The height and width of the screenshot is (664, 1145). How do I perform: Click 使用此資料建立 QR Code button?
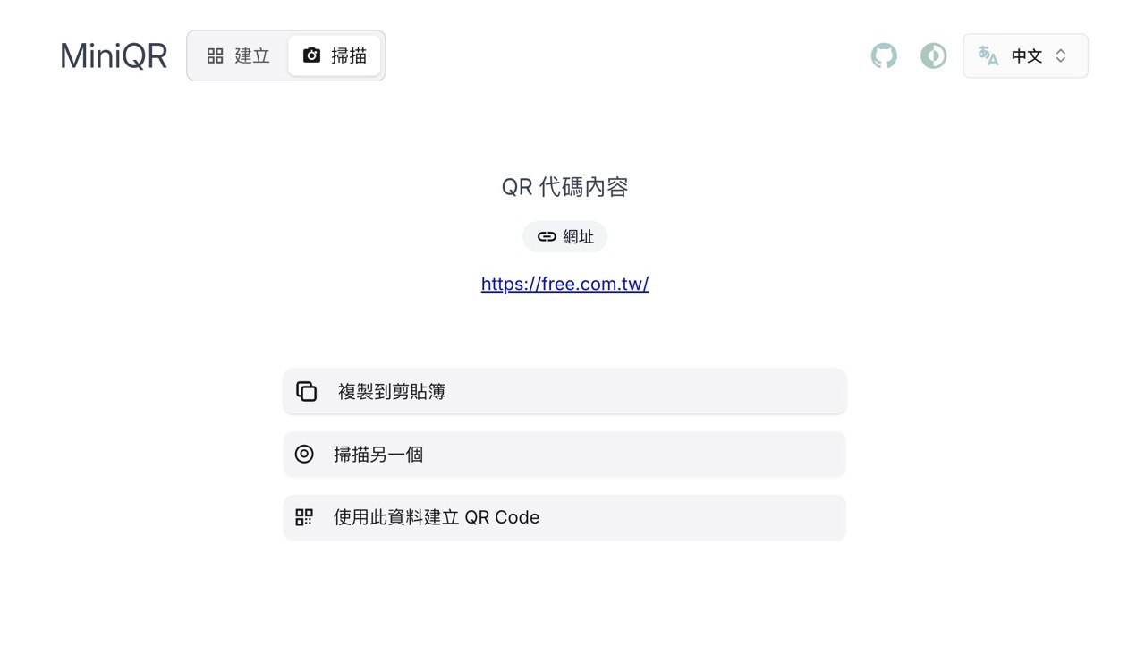564,517
